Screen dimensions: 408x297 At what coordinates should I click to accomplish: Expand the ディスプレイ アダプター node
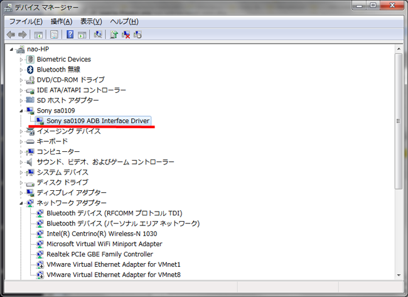[x=21, y=193]
